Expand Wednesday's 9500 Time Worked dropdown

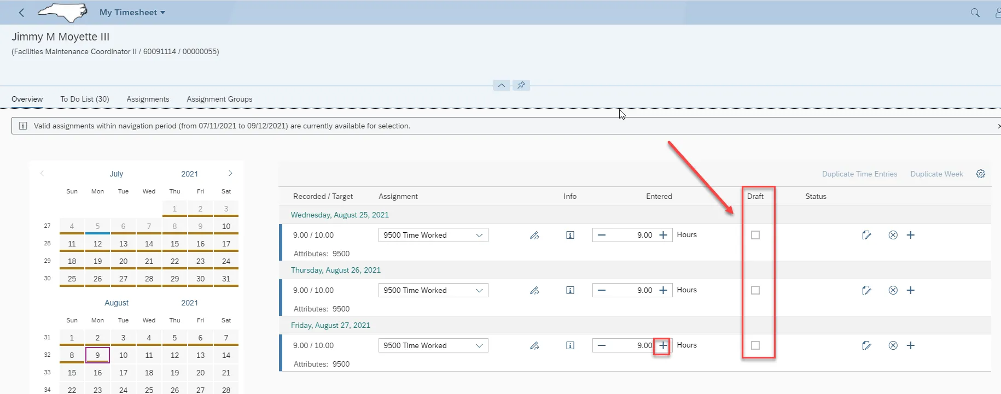point(479,235)
